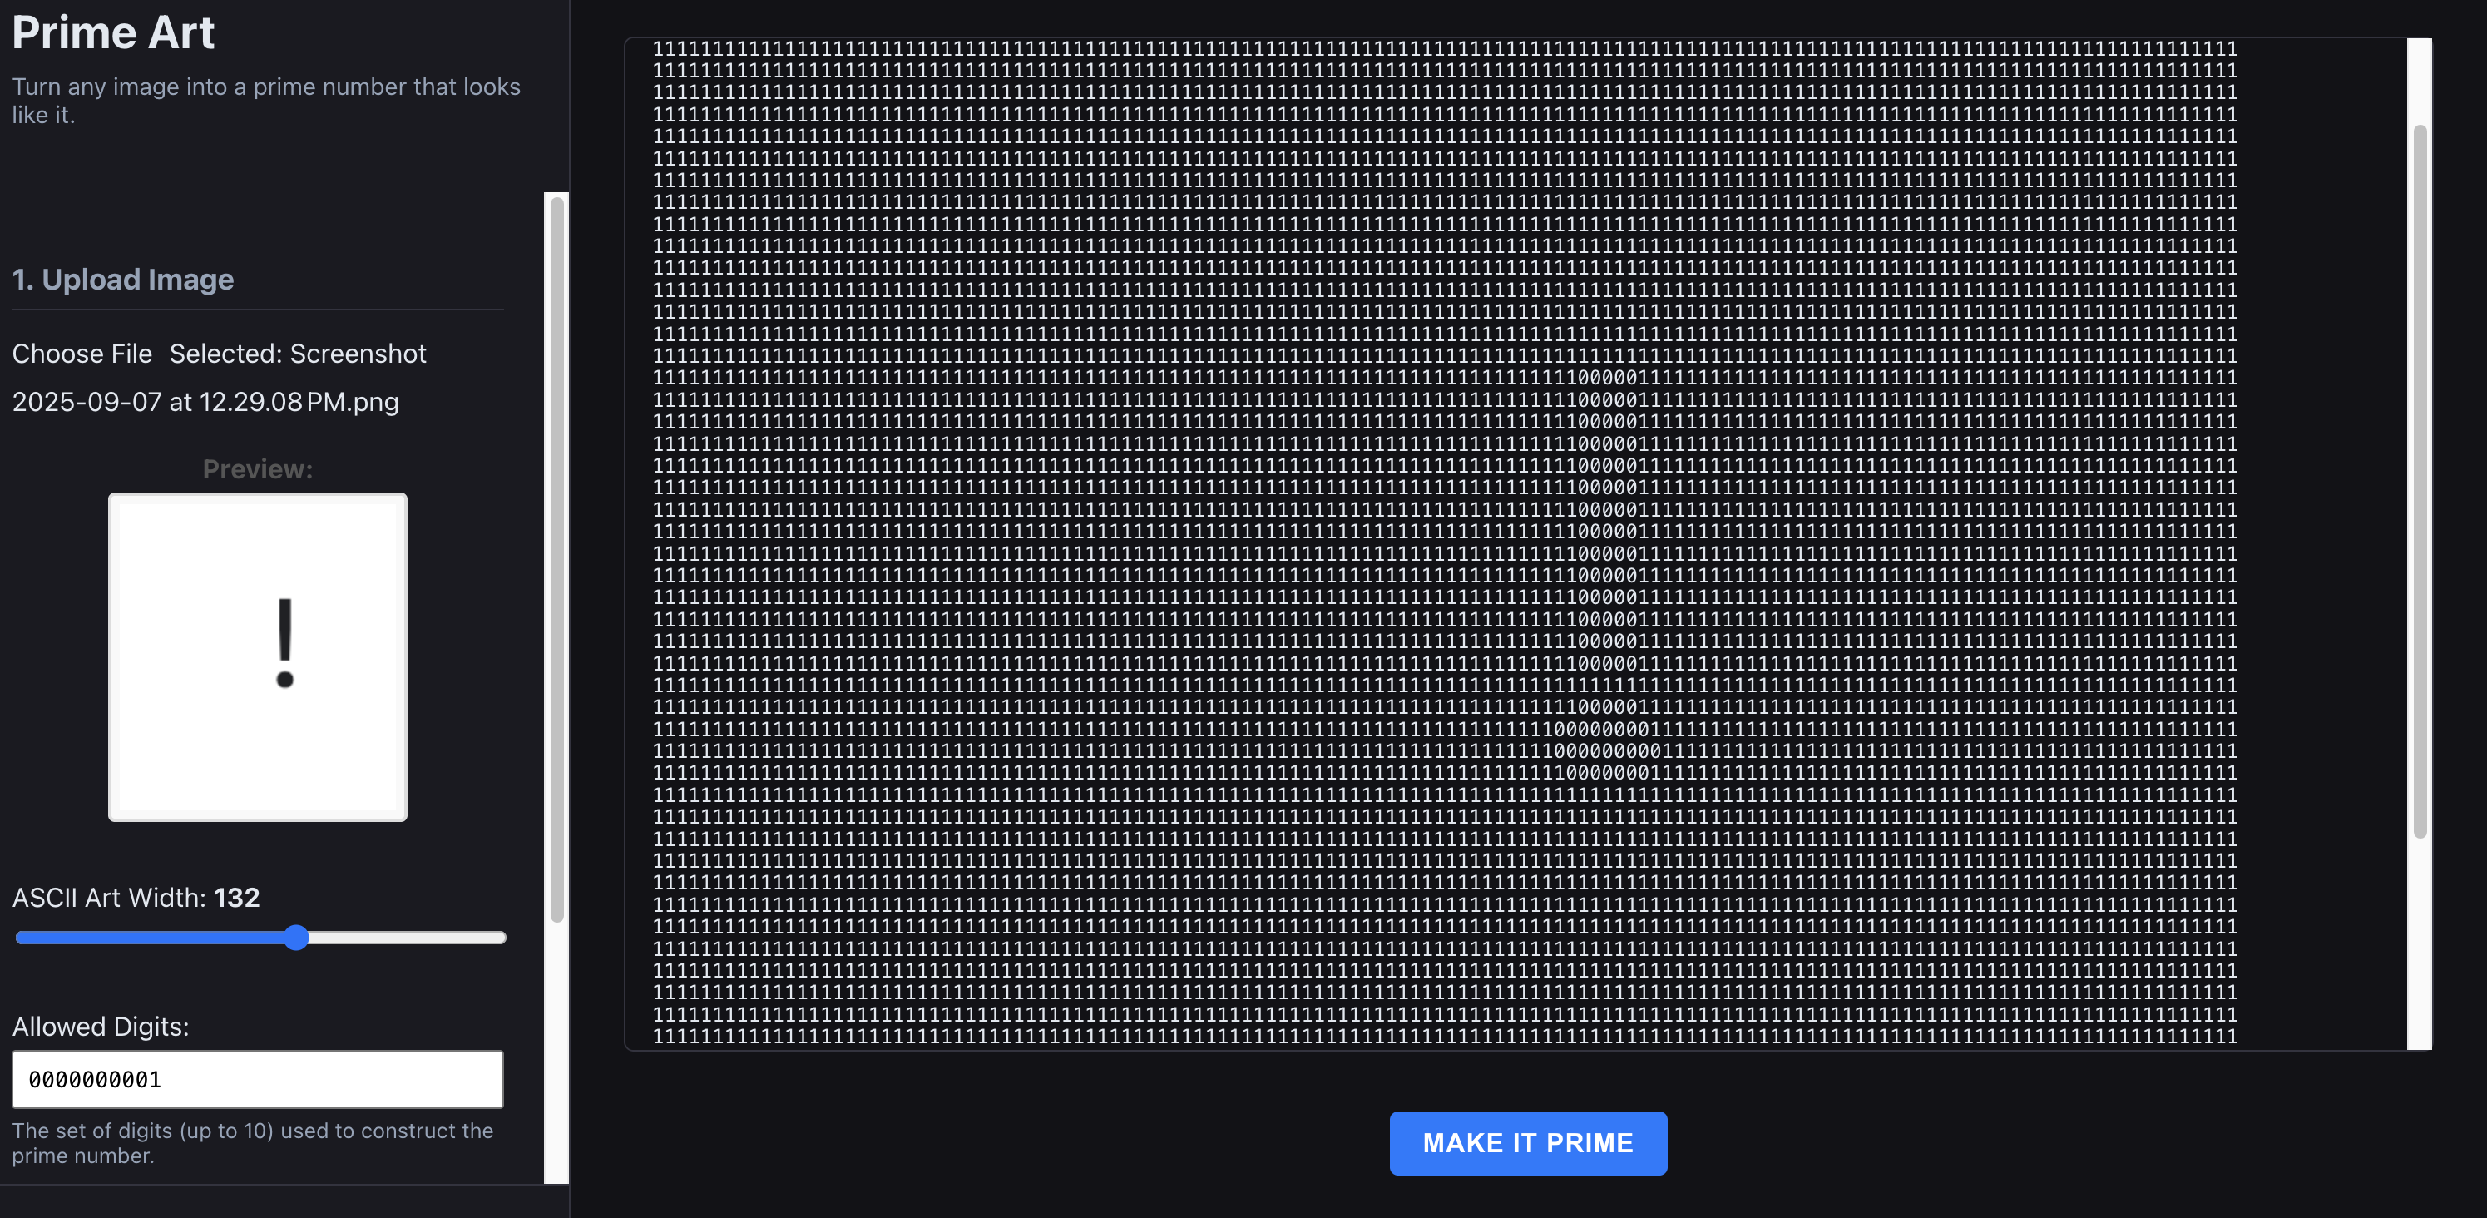Click the 'Preview:' label
The height and width of the screenshot is (1218, 2487).
pyautogui.click(x=257, y=469)
